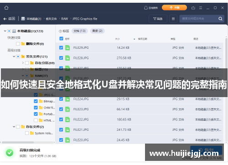Toggle checkbox of local disk (J:)(123)
The width and height of the screenshot is (228, 165).
[9, 31]
